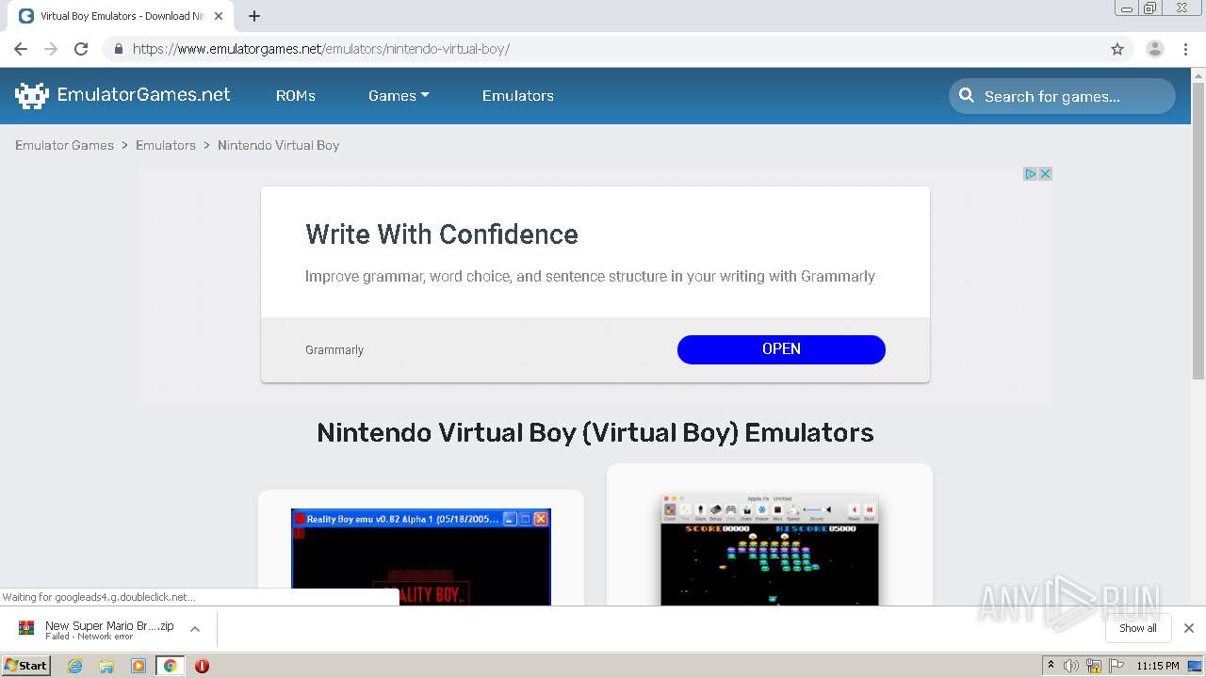Open the Galaxian-style emulator screenshot thumbnail
This screenshot has width=1206, height=678.
(770, 550)
